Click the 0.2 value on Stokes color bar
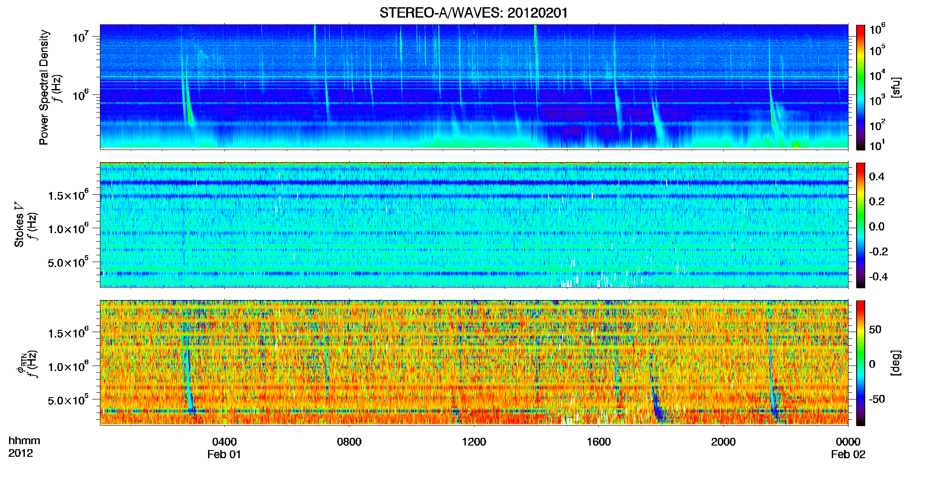Screen dimensions: 948x488 point(877,202)
